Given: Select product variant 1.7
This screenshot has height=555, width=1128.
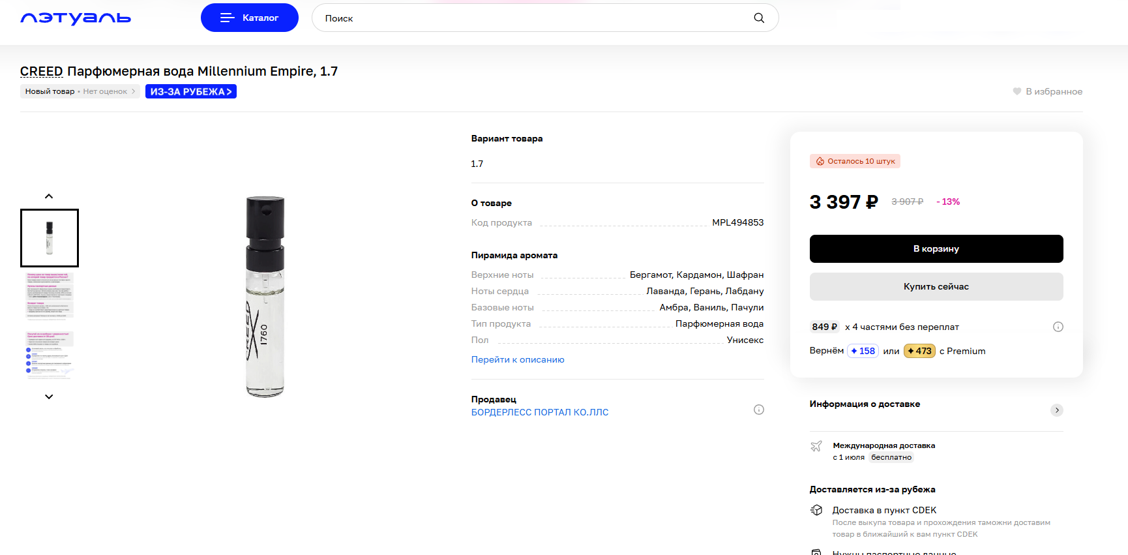Looking at the screenshot, I should tap(477, 164).
